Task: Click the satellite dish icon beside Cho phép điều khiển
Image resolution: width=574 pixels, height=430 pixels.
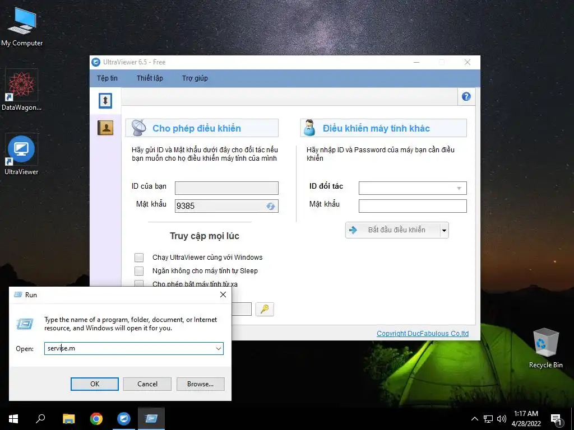Action: (x=139, y=128)
